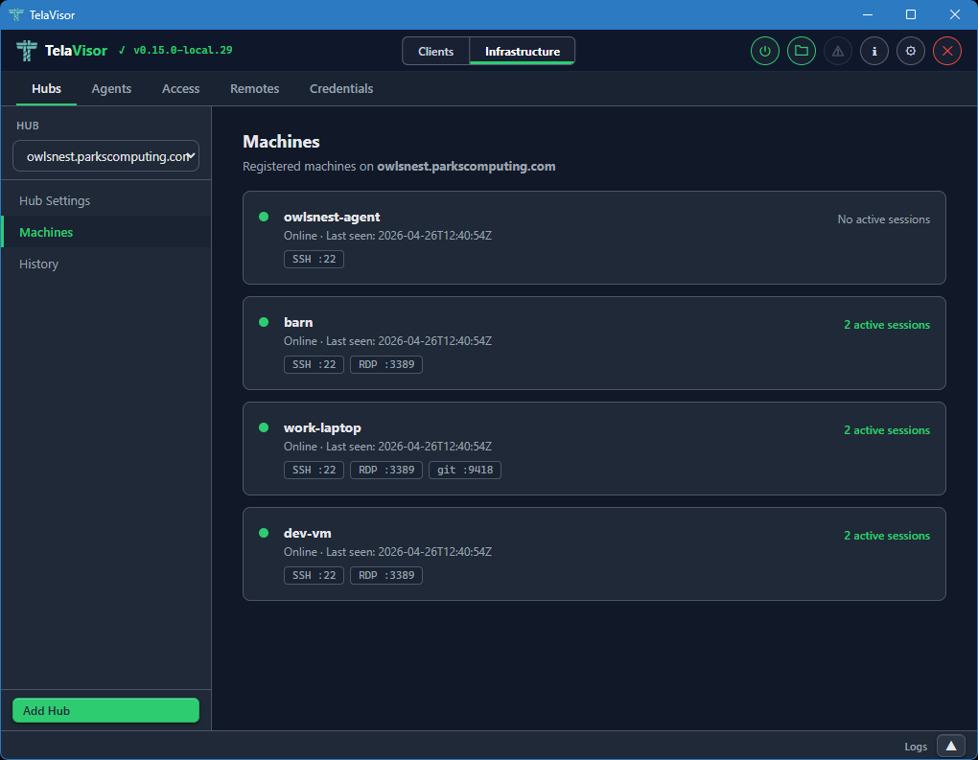This screenshot has height=760, width=978.
Task: Click SSH :22 badge on work-laptop
Action: click(x=314, y=470)
